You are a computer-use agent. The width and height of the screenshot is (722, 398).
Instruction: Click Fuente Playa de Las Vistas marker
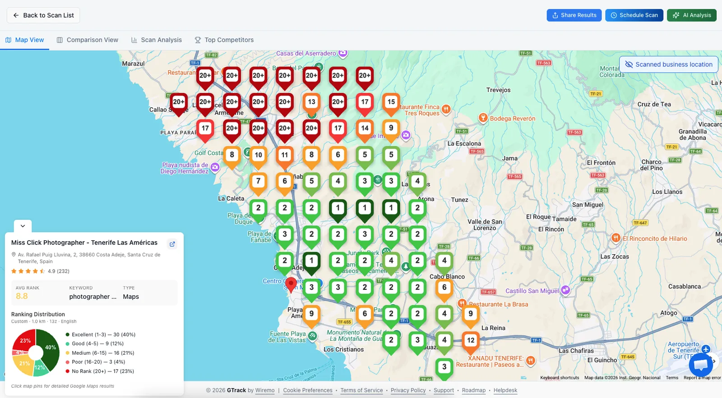click(x=312, y=336)
